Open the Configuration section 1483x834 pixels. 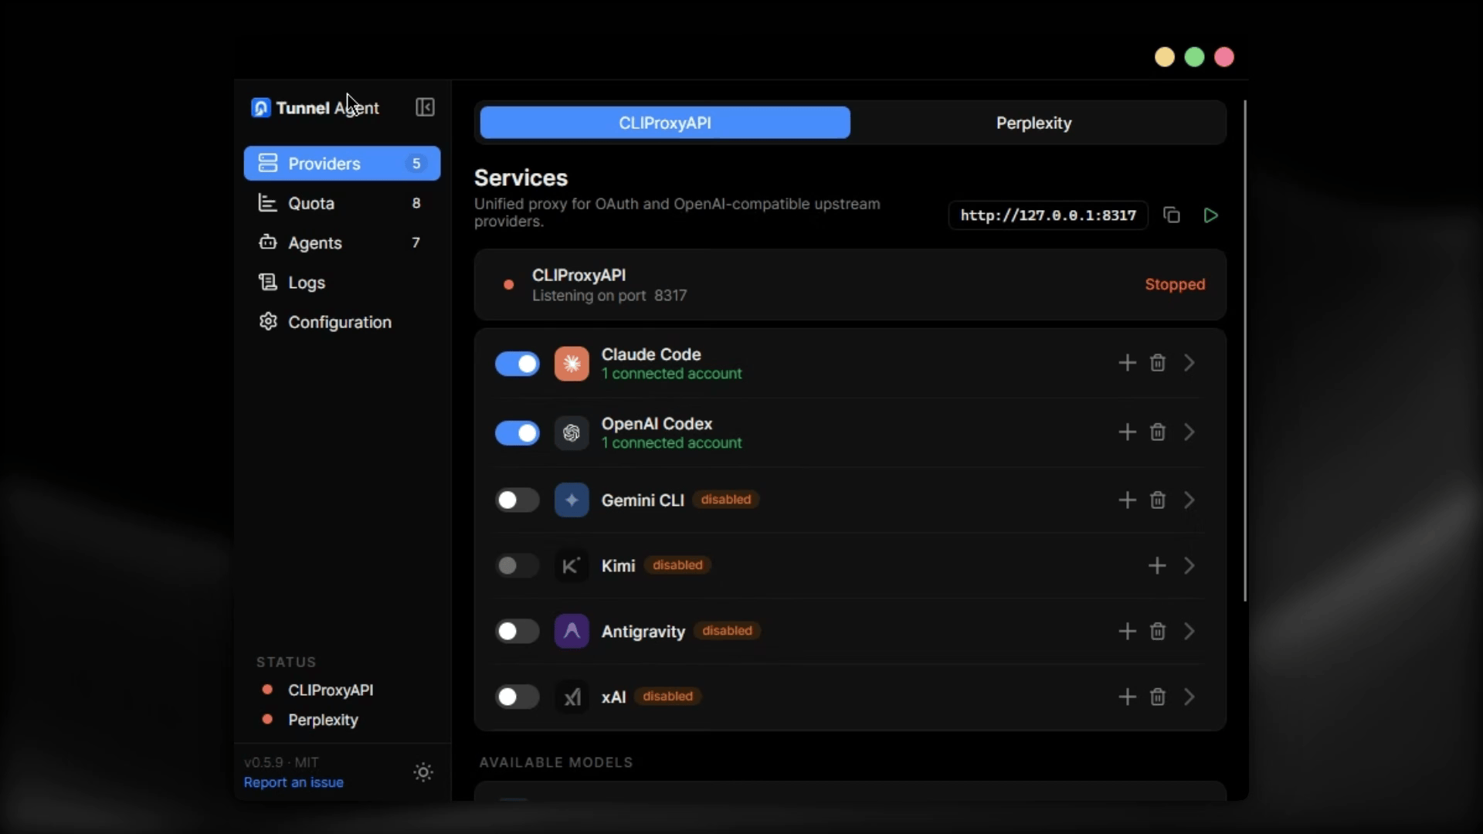click(342, 322)
